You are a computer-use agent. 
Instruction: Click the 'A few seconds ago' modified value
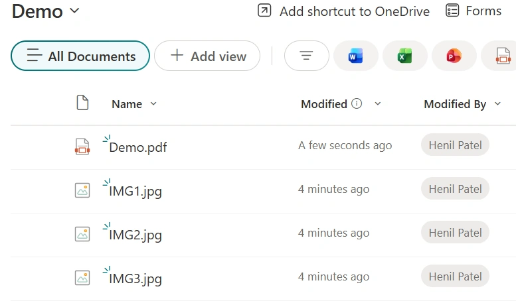[345, 145]
